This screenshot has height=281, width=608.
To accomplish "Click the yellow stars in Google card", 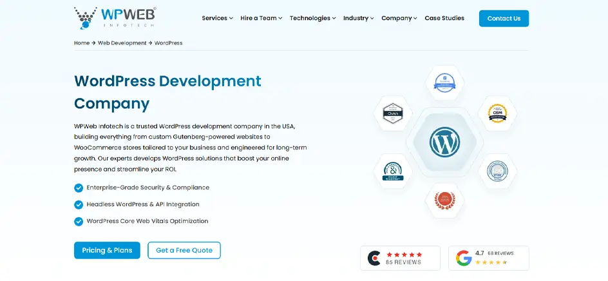I will [491, 262].
